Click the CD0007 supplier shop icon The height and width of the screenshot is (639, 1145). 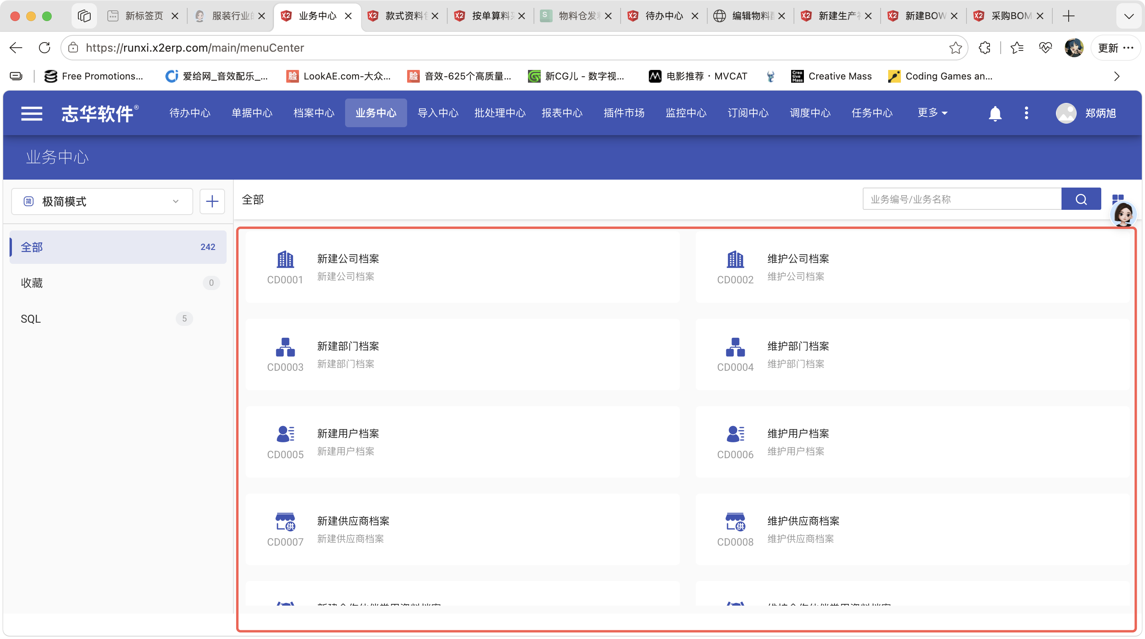pos(285,522)
